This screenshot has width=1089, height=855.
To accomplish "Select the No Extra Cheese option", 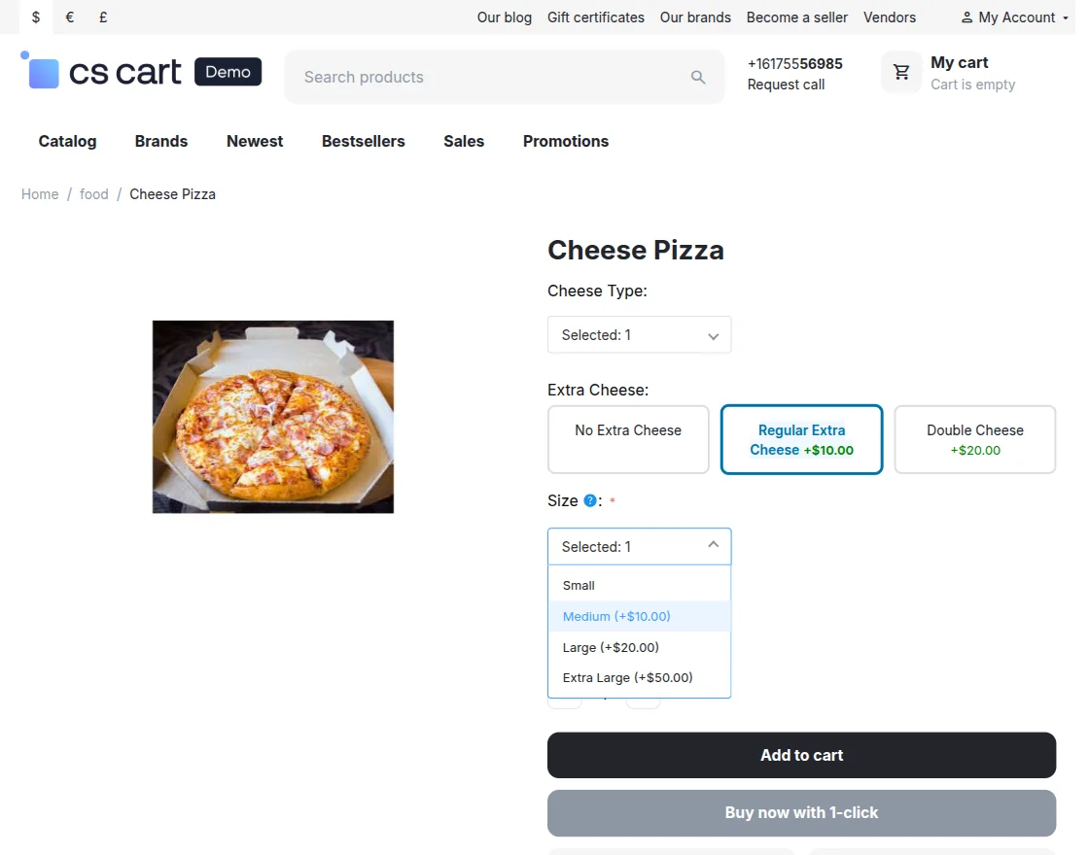I will coord(628,439).
